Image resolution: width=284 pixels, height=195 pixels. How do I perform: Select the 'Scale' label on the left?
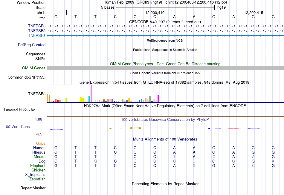(x=40, y=7)
